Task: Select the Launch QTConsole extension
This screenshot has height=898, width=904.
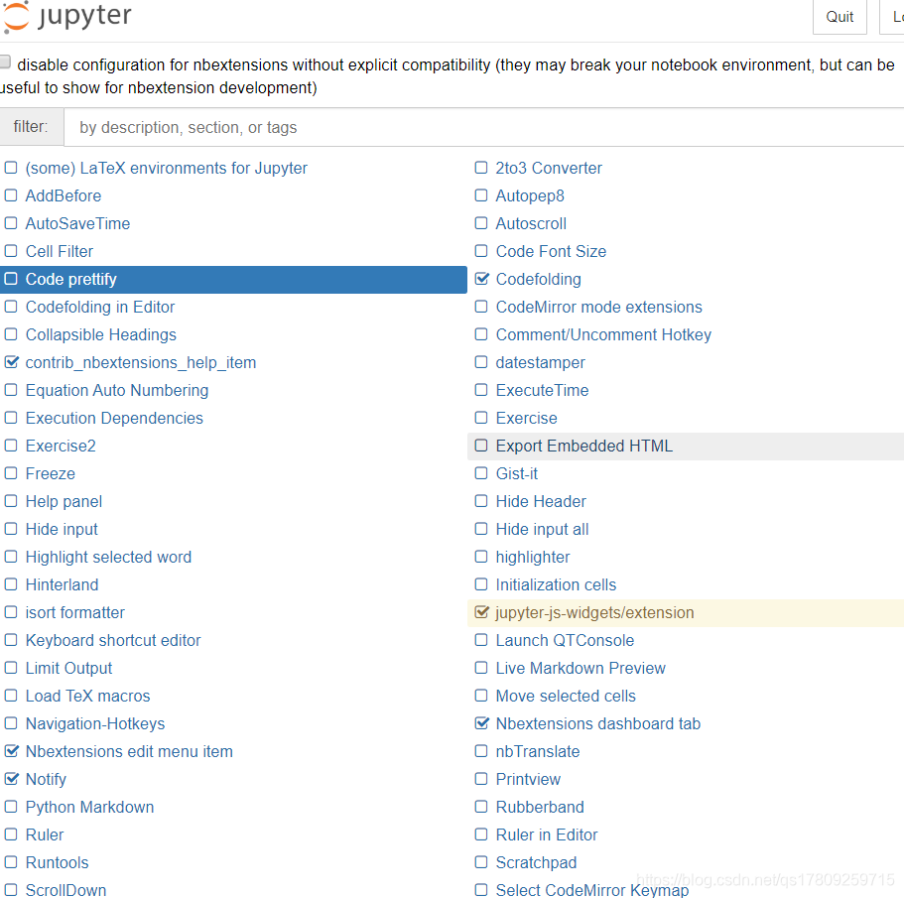Action: pyautogui.click(x=565, y=640)
